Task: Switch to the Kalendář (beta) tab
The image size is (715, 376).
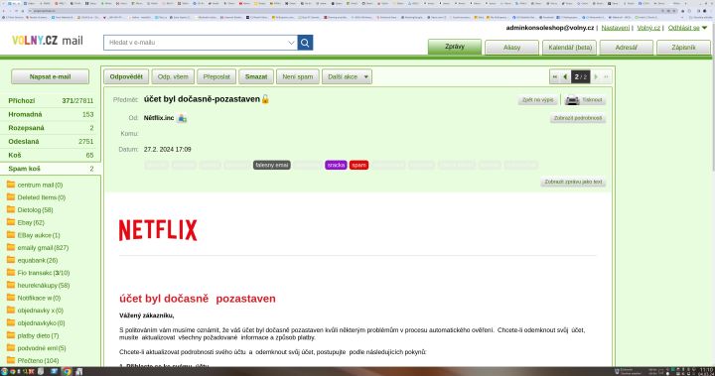Action: click(x=570, y=48)
